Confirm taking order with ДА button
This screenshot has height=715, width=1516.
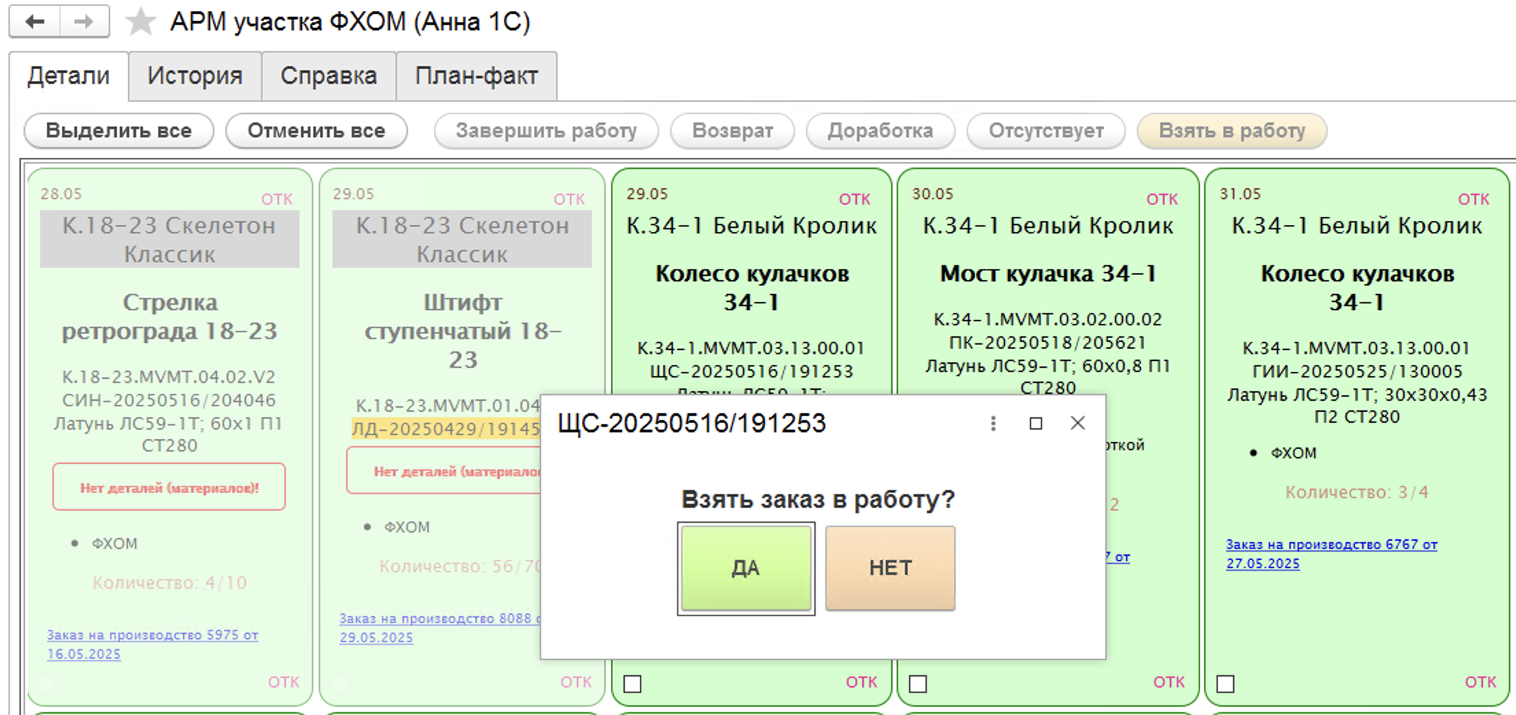[x=746, y=568]
